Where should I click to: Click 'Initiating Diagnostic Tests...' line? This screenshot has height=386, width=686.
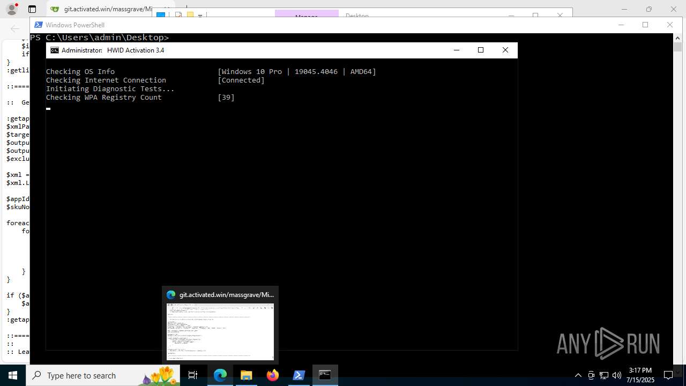pyautogui.click(x=110, y=88)
